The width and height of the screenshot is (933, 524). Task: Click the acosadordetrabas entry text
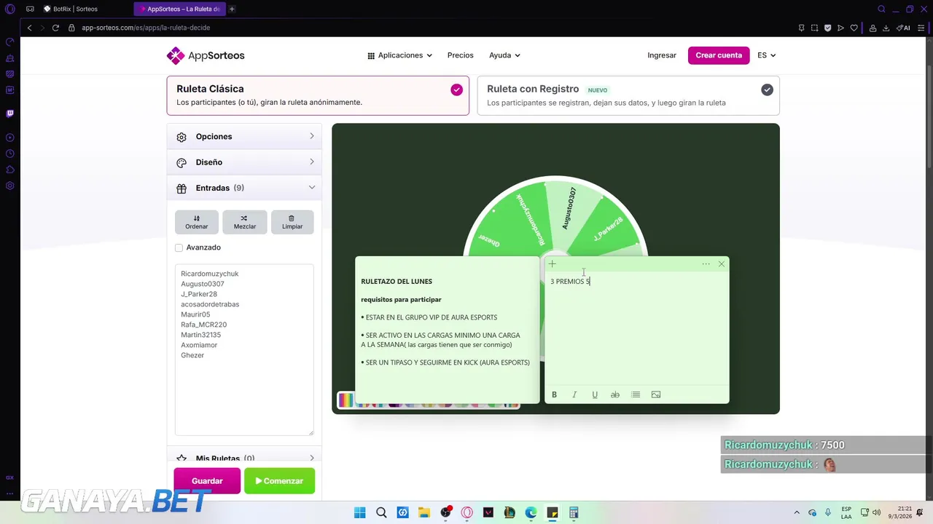tap(210, 304)
